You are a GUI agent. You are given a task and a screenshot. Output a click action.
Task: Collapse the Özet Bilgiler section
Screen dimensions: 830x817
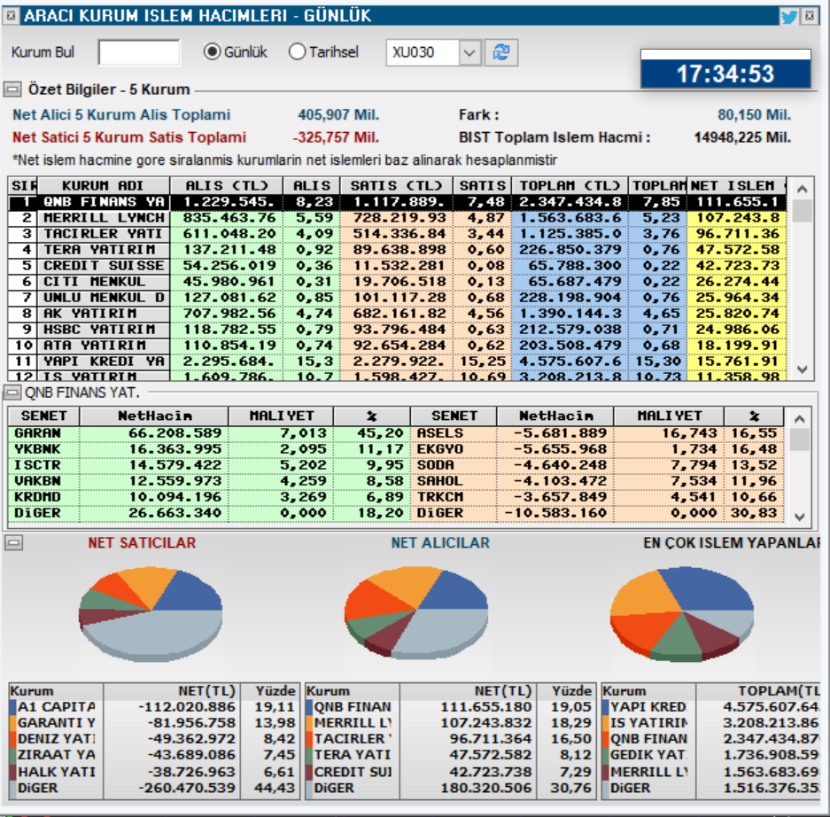click(12, 89)
